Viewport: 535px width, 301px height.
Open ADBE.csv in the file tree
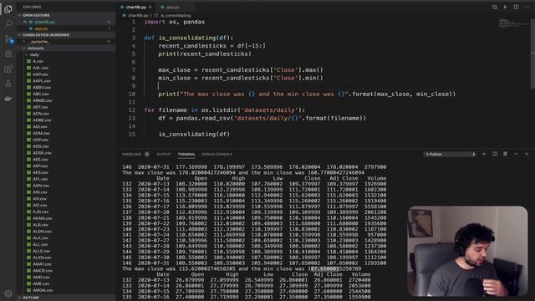pos(42,120)
